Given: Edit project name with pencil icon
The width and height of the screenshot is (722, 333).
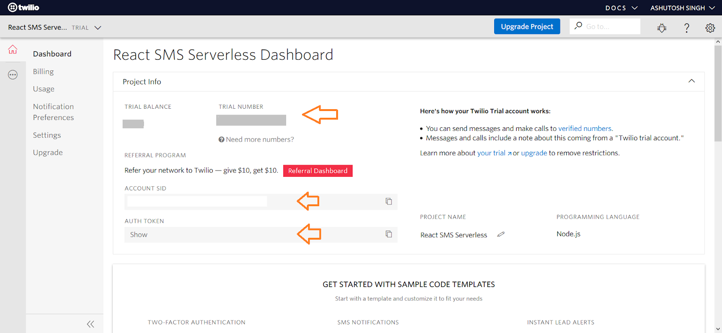Looking at the screenshot, I should point(501,234).
